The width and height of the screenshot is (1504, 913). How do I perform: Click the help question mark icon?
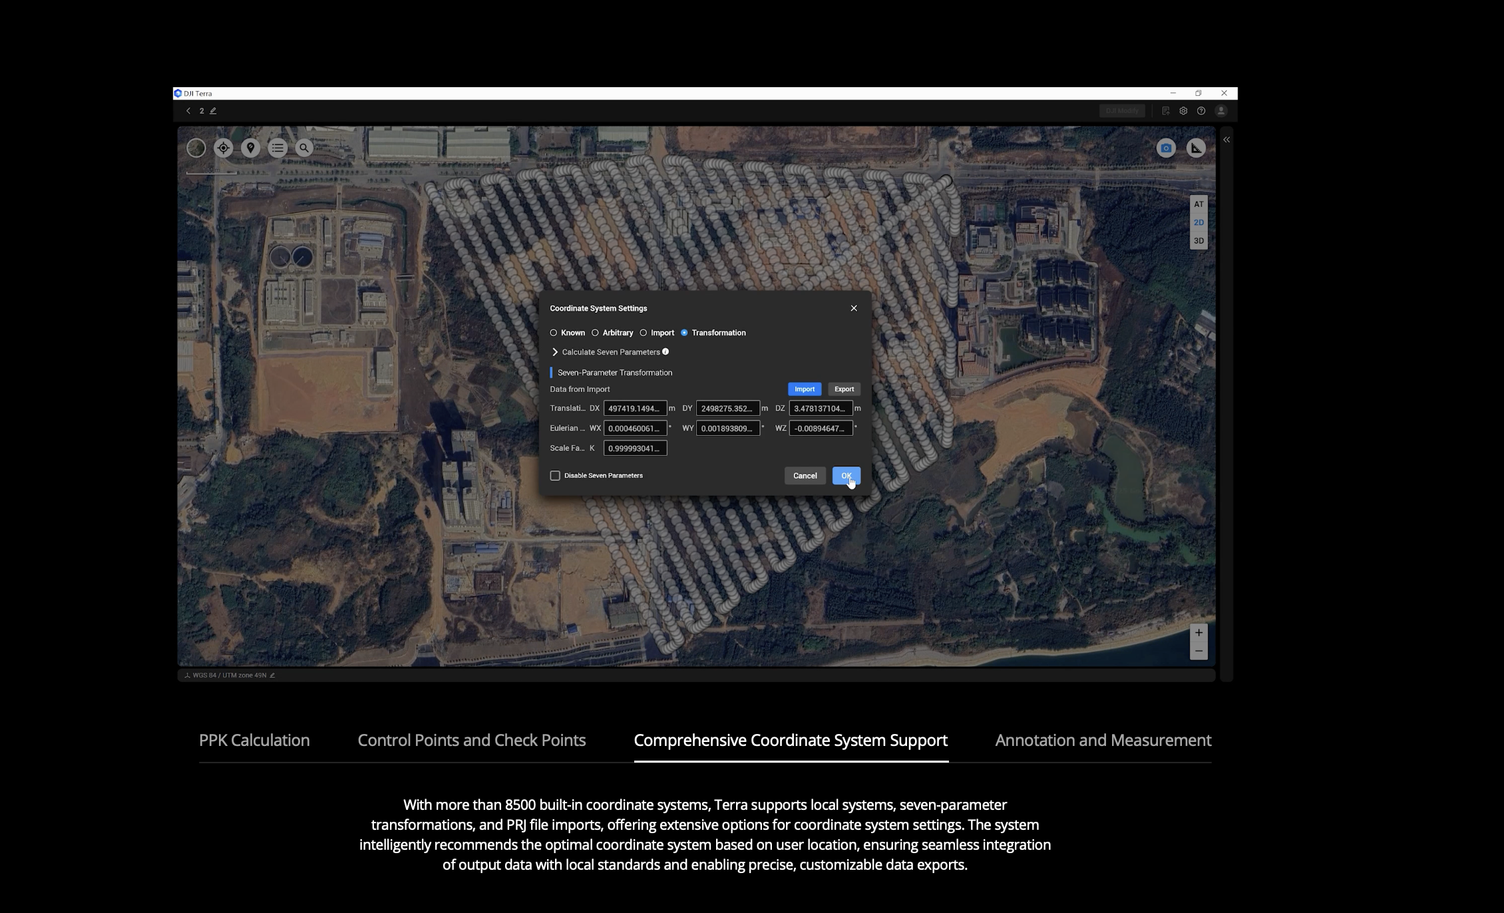[x=1201, y=111]
